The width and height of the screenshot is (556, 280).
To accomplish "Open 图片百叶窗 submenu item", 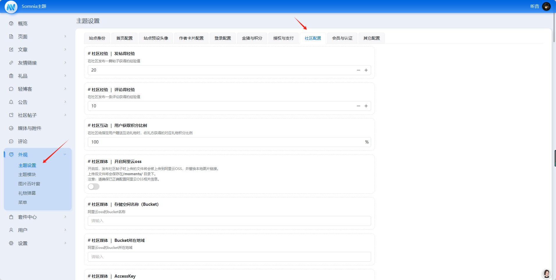I will pyautogui.click(x=29, y=184).
